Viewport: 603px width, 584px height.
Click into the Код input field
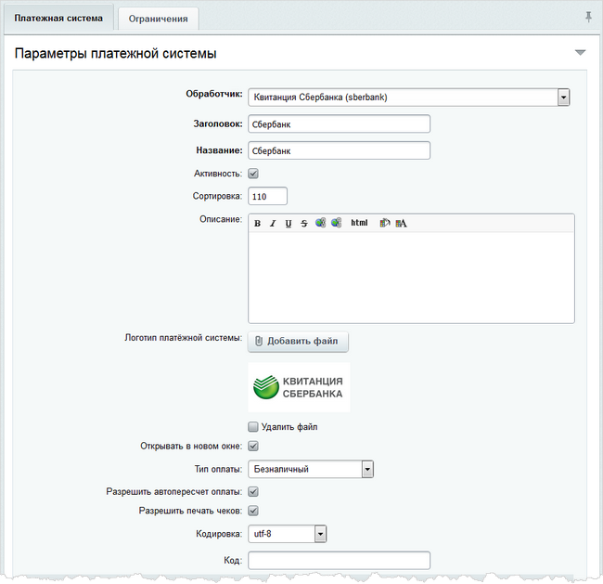(x=340, y=561)
